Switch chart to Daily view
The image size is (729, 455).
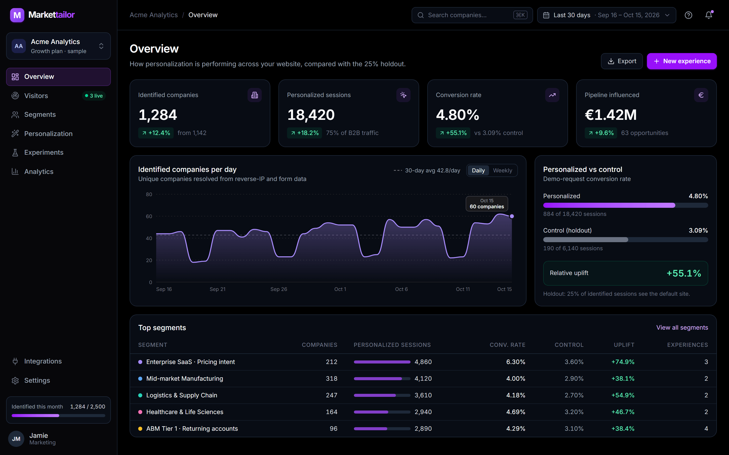[478, 170]
